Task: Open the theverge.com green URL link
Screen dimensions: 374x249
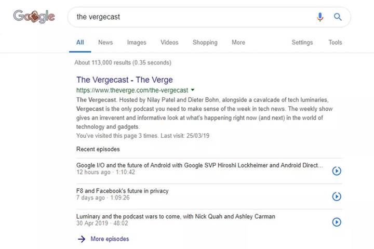Action: (x=132, y=90)
